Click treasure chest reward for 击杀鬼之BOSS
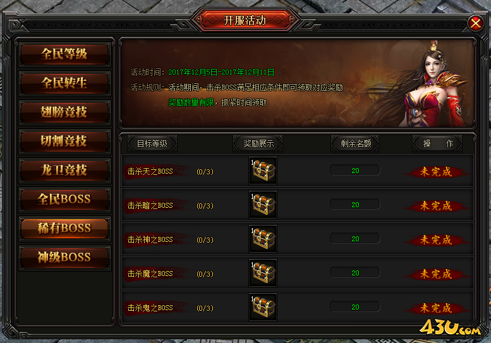Image resolution: width=491 pixels, height=343 pixels. pyautogui.click(x=263, y=307)
